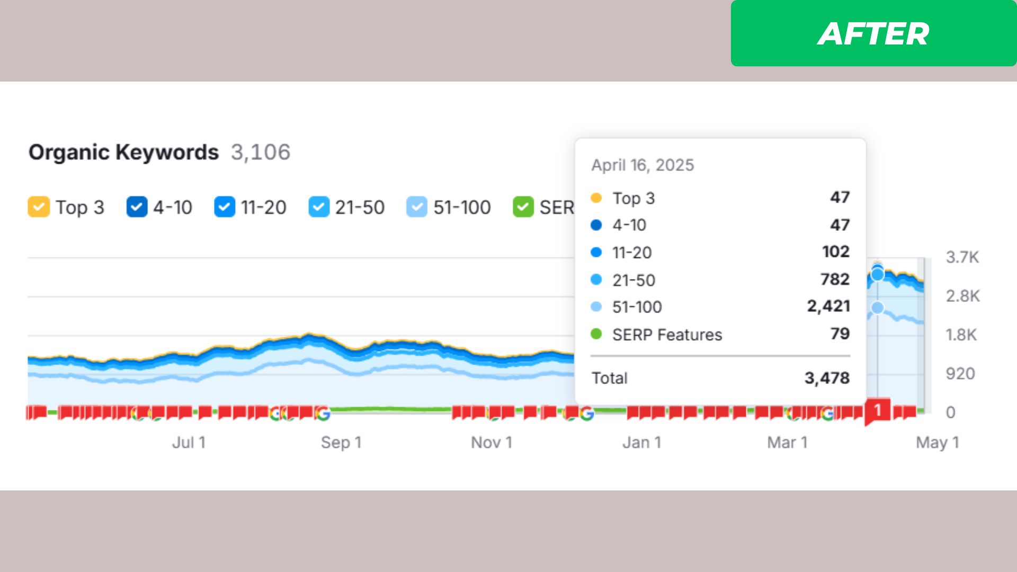
Task: Click the Organic Keywords heading
Action: tap(123, 153)
